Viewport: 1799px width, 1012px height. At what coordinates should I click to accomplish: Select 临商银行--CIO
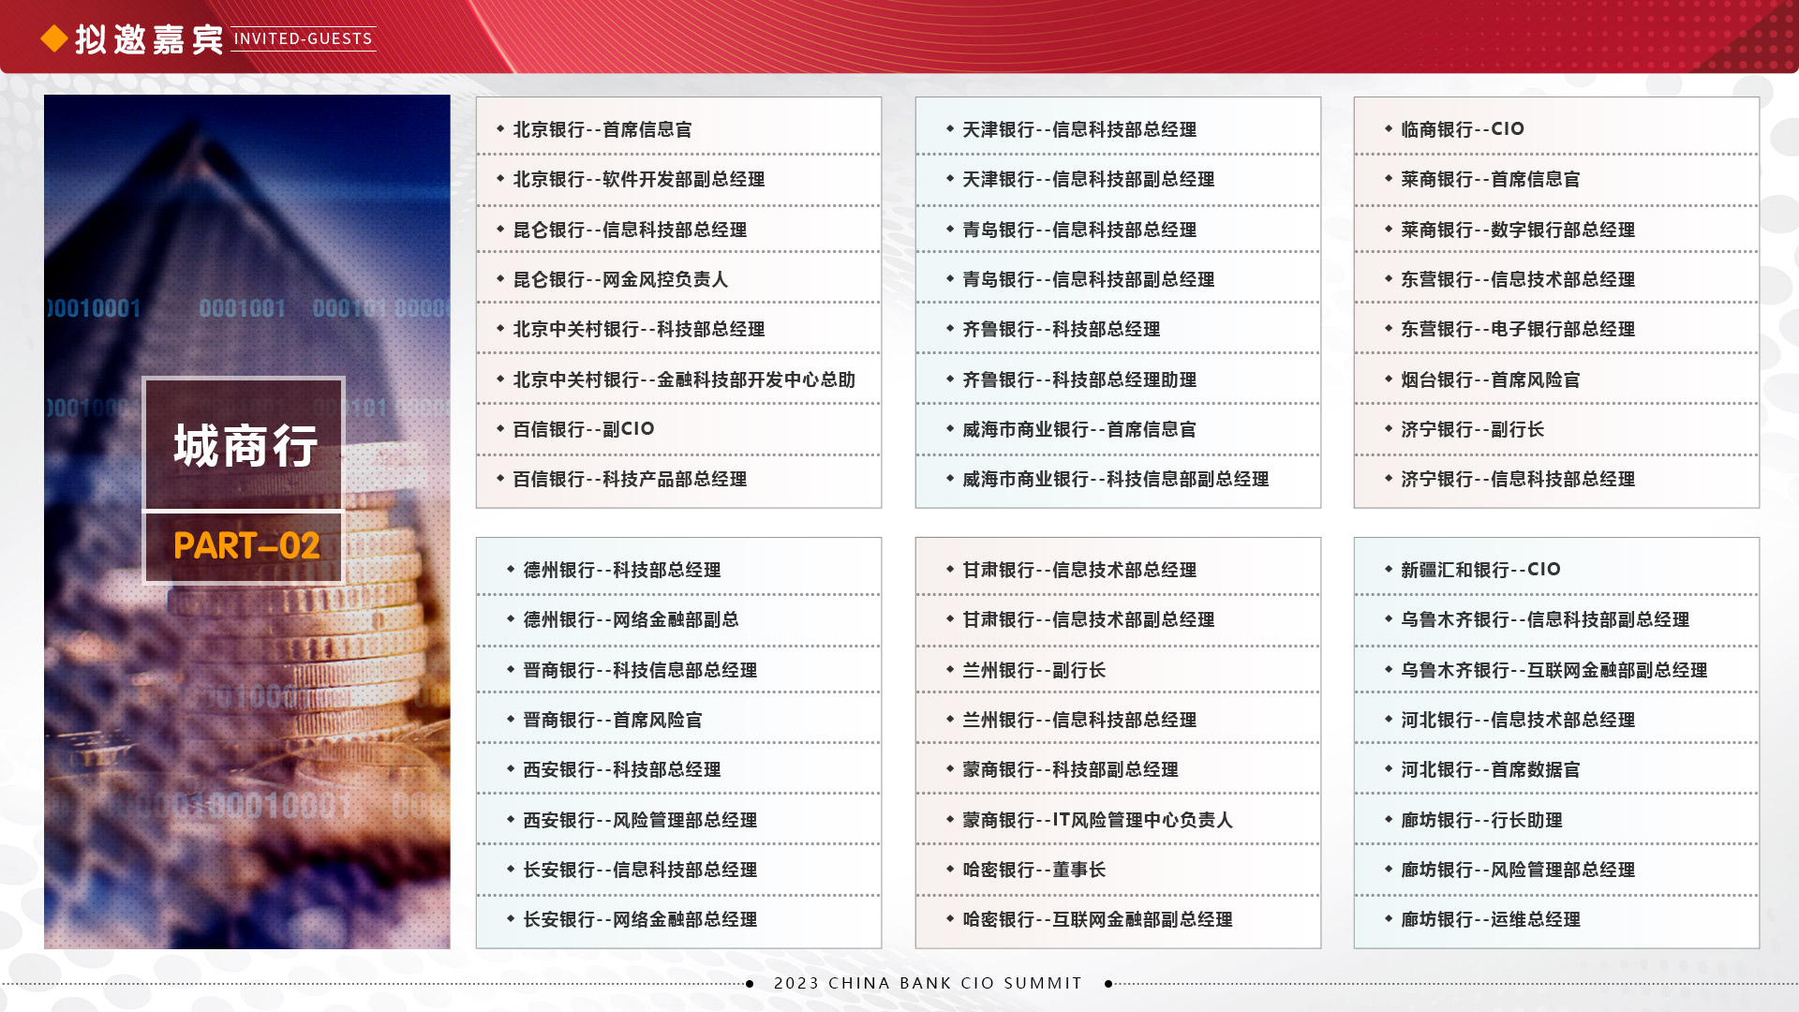point(1463,129)
